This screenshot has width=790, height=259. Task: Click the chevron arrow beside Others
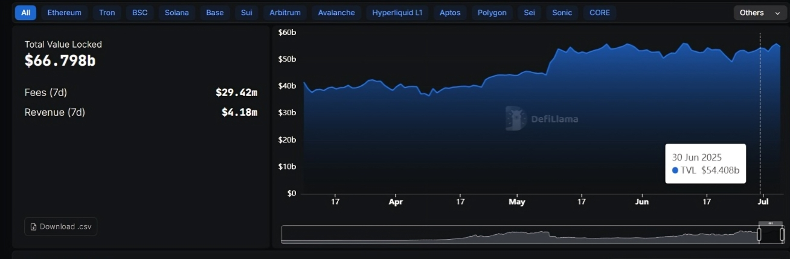pyautogui.click(x=777, y=13)
